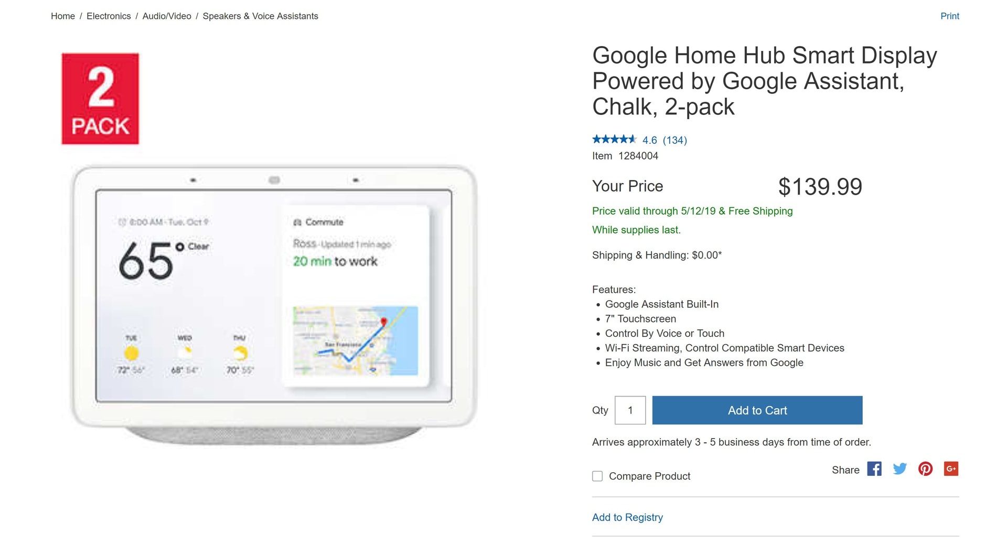Open the Add to Registry link

627,517
